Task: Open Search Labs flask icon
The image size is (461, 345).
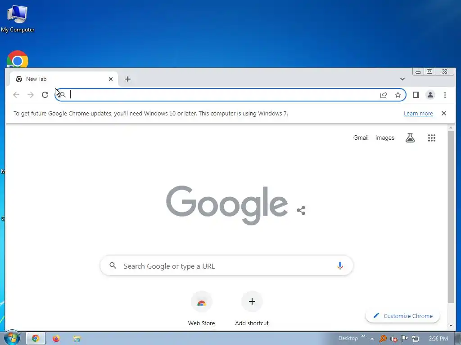Action: tap(410, 137)
